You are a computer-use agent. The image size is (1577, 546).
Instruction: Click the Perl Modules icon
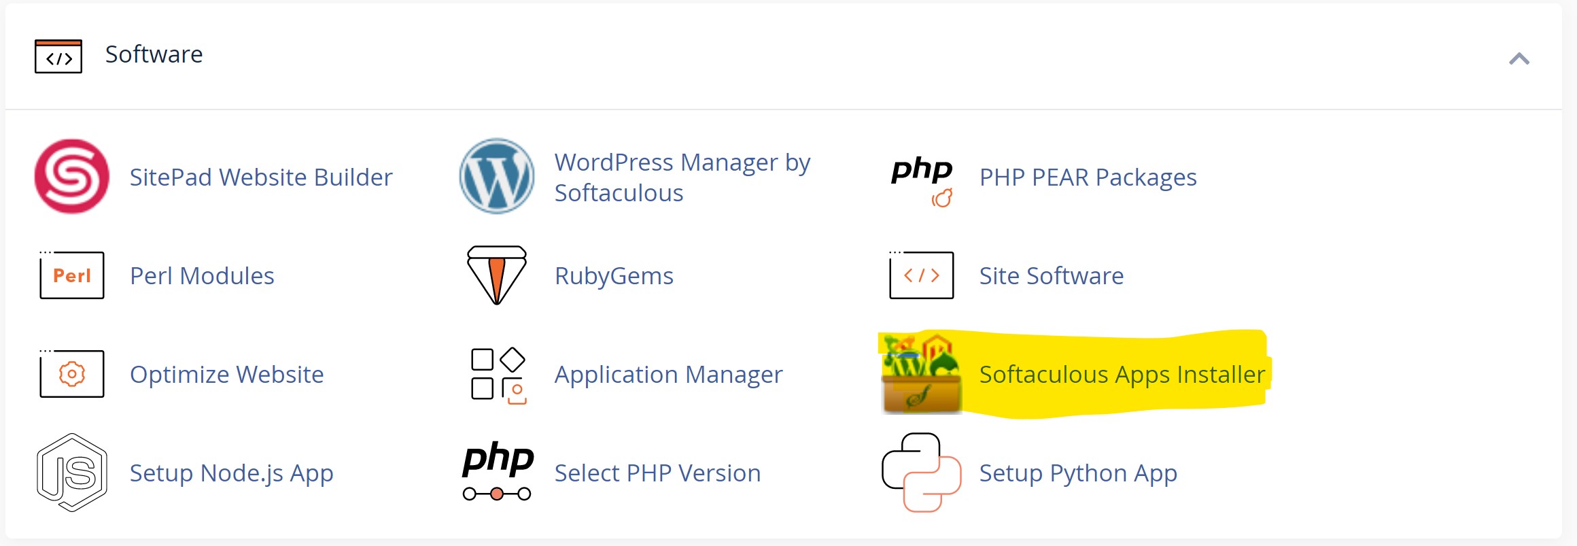[x=72, y=275]
